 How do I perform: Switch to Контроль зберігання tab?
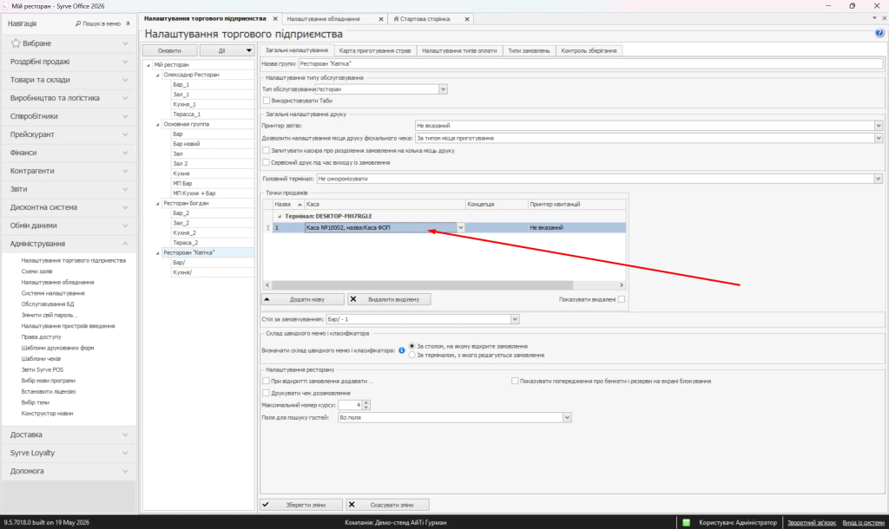(x=589, y=51)
